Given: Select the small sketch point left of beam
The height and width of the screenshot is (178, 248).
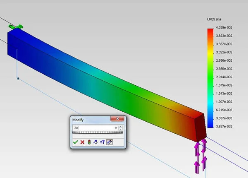Looking at the screenshot, I should [x=18, y=78].
